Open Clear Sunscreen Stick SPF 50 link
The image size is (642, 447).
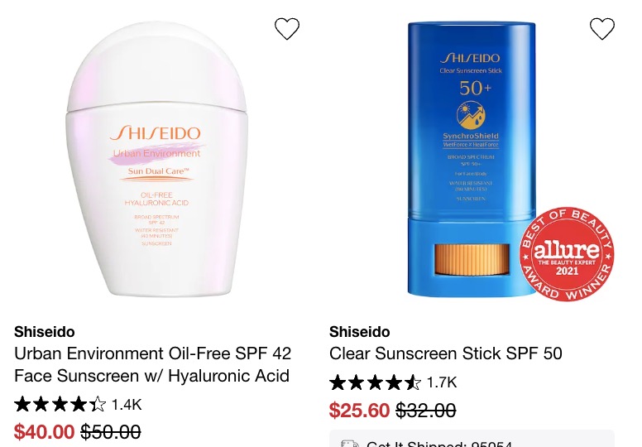(x=445, y=353)
